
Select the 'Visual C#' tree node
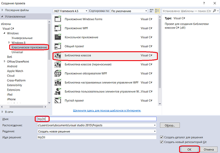click(x=8, y=28)
